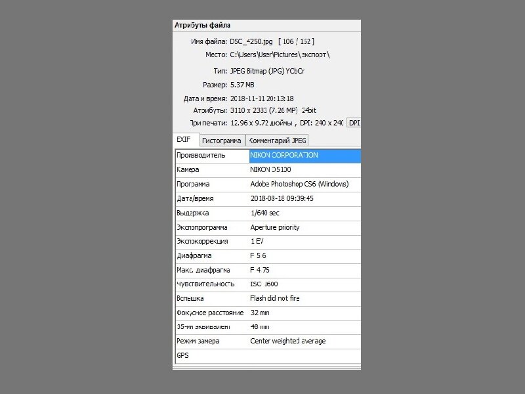Click the Атрибуты файла panel title

pyautogui.click(x=202, y=26)
